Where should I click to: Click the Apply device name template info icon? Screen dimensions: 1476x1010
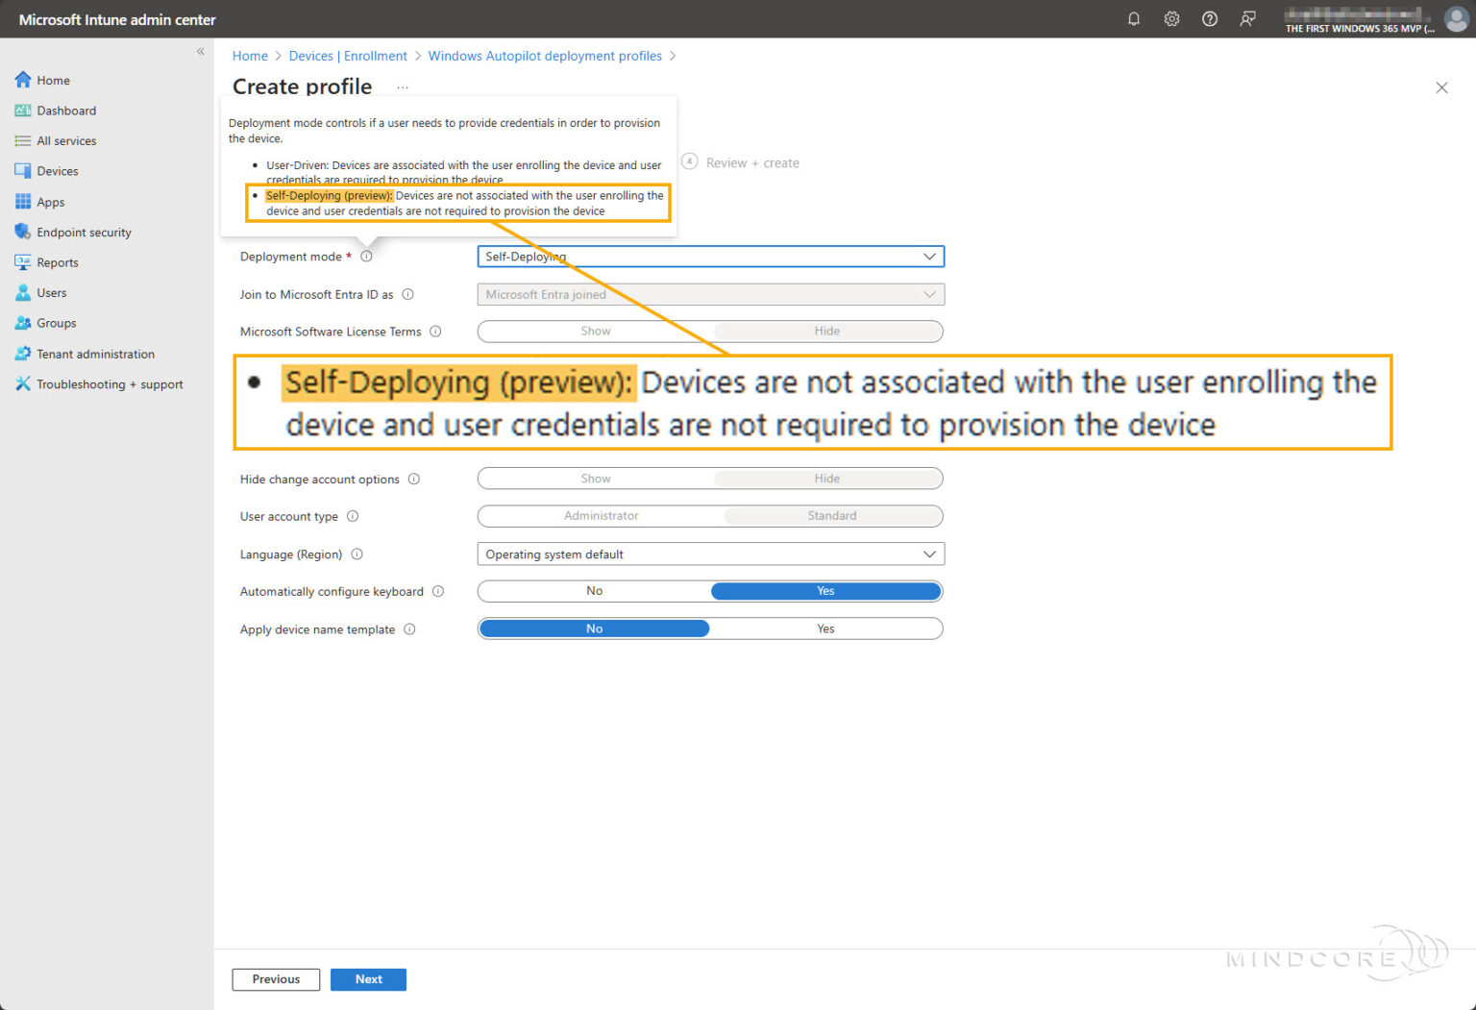(x=409, y=629)
